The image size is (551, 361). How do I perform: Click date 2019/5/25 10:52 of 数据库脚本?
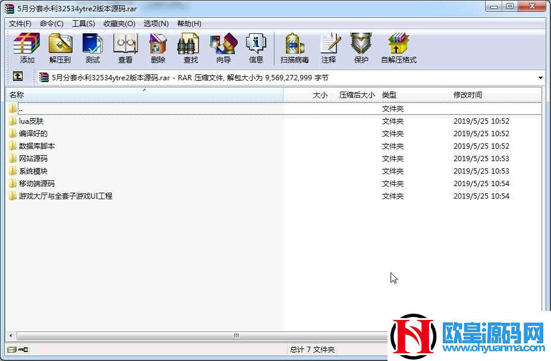click(481, 146)
